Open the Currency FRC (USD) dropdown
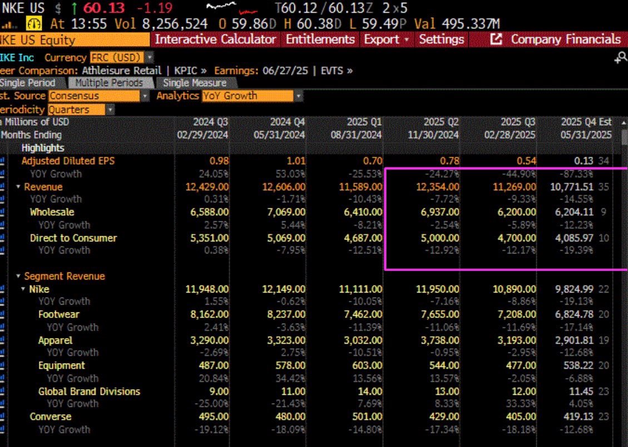The height and width of the screenshot is (447, 628). coord(150,58)
